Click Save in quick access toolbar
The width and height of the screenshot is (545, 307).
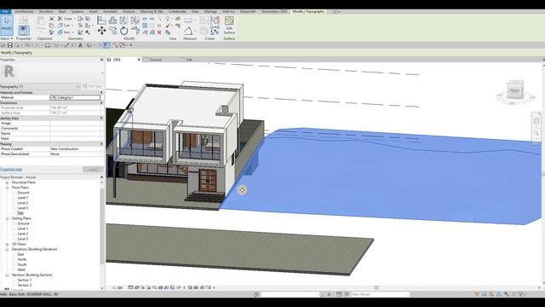point(10,45)
